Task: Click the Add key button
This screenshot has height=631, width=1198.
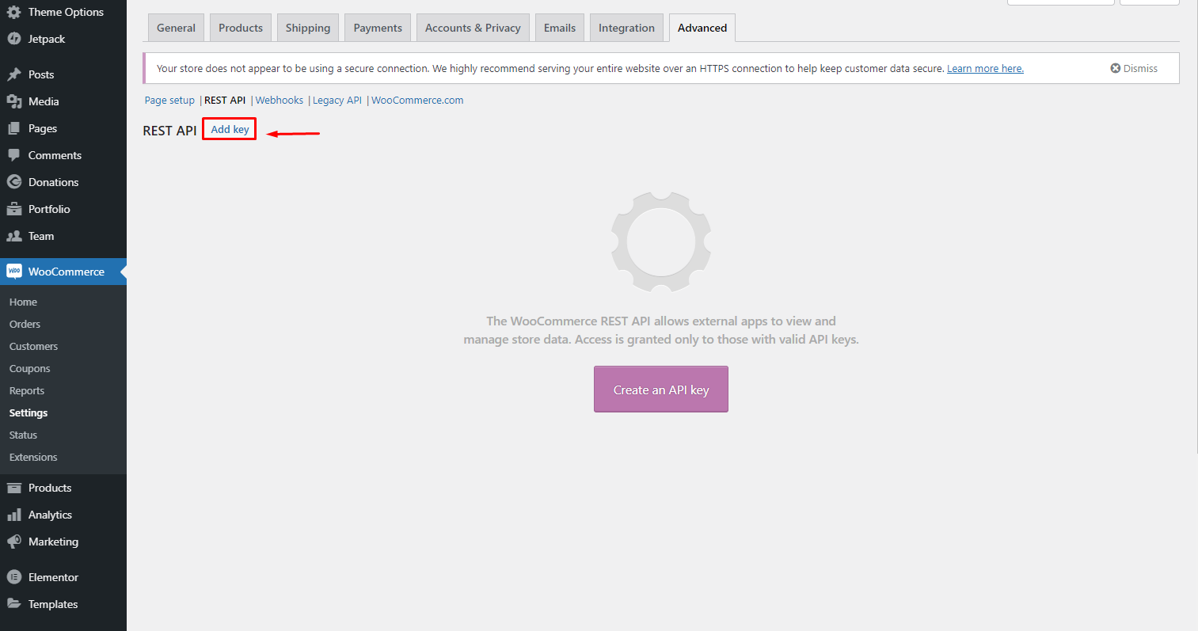Action: (230, 129)
